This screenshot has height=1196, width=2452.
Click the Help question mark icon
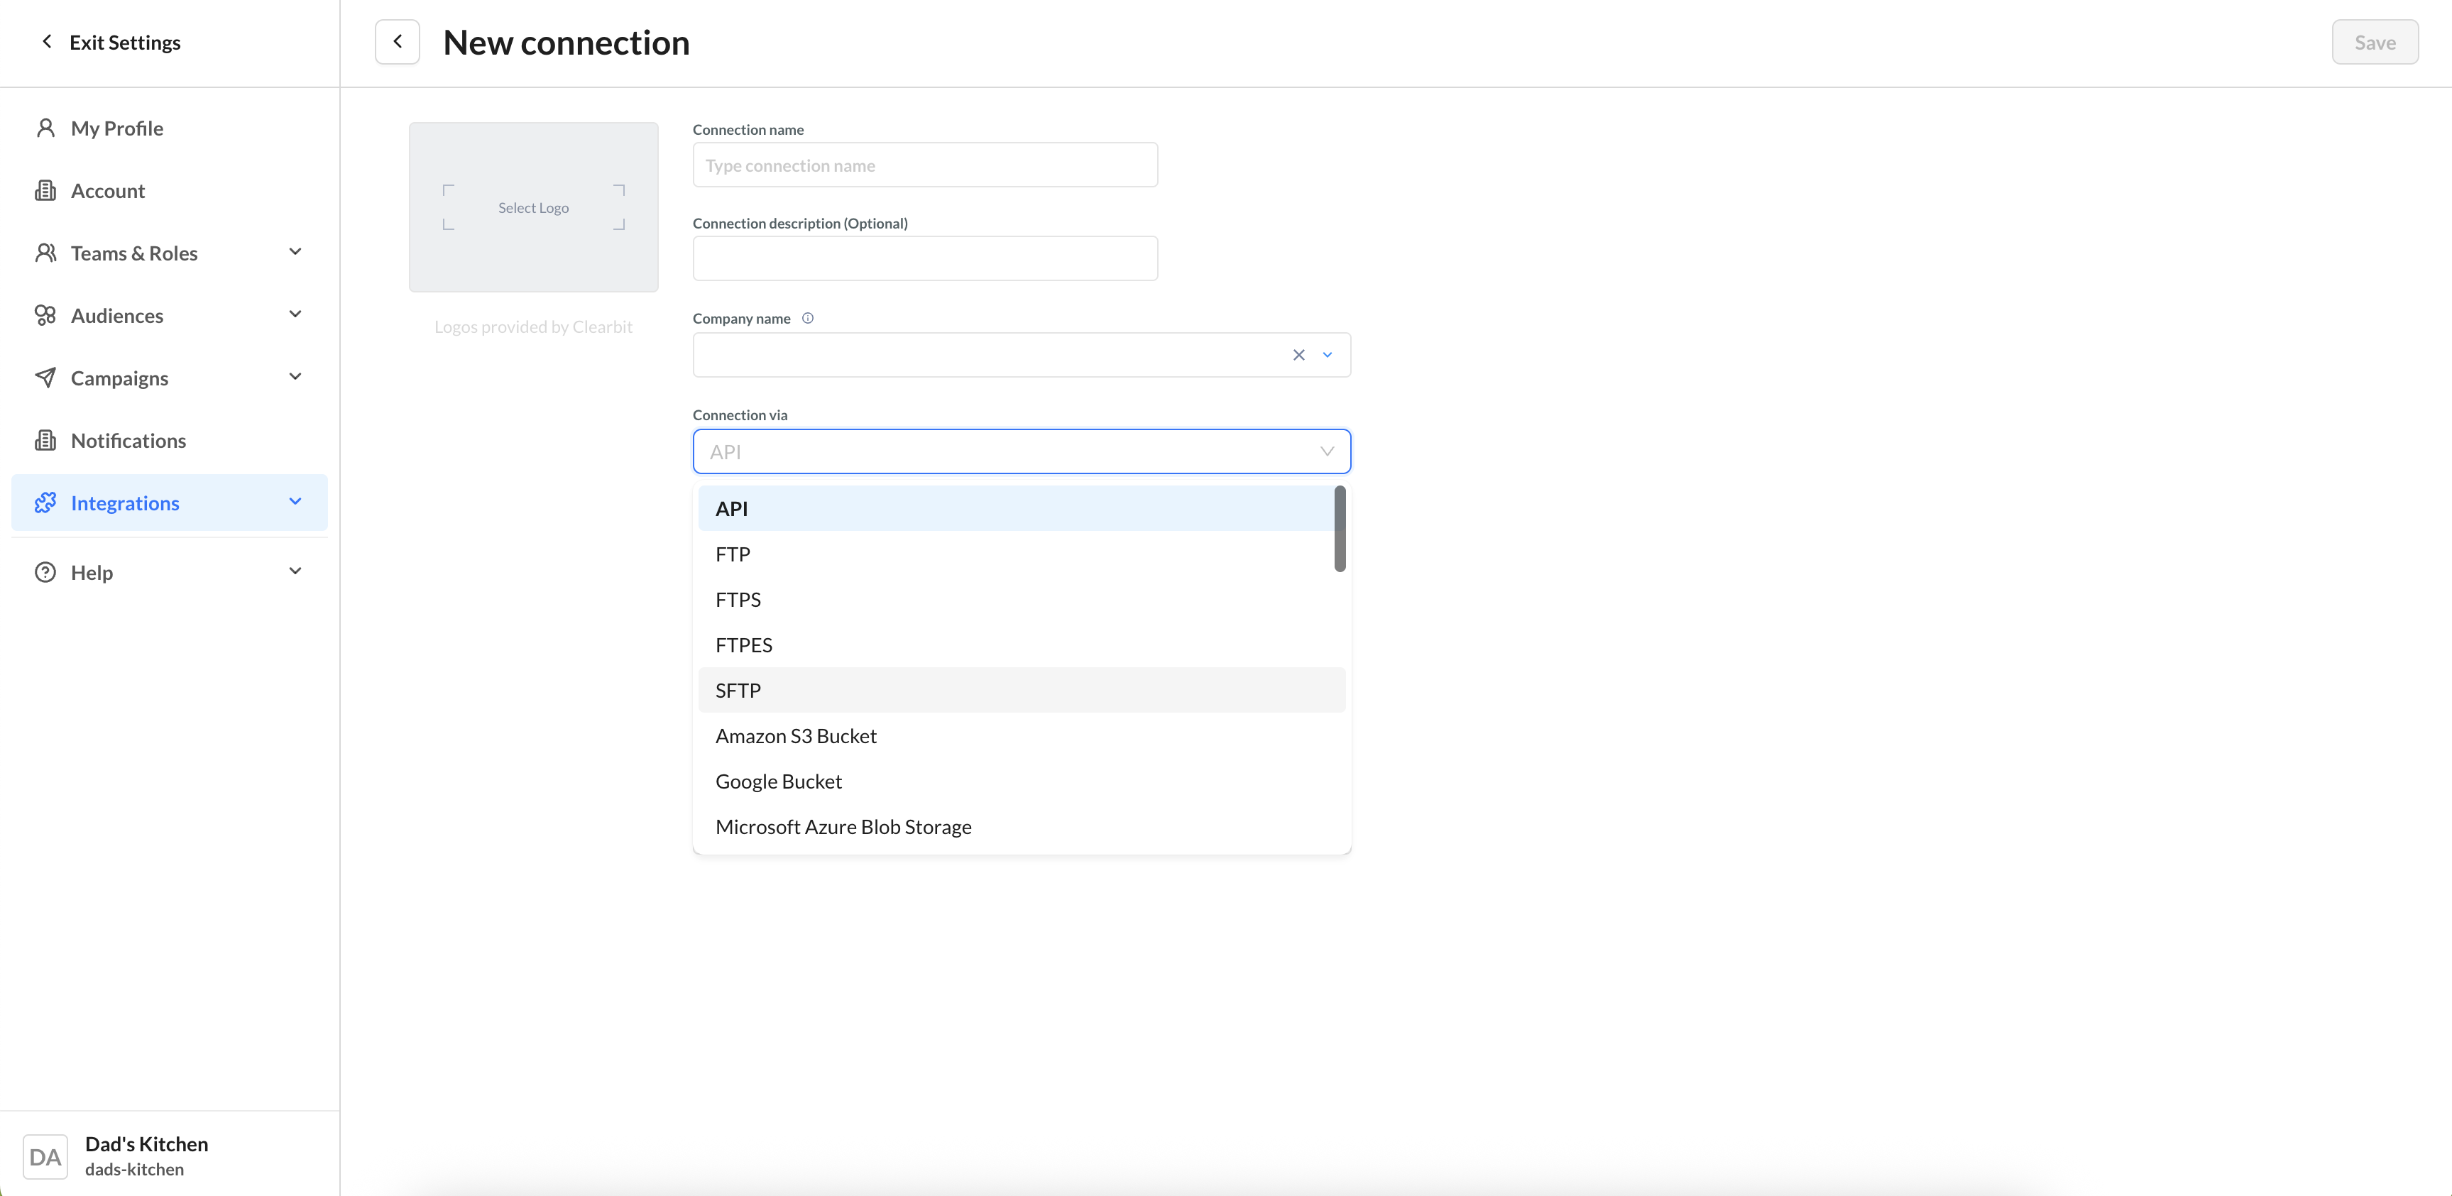click(x=45, y=572)
